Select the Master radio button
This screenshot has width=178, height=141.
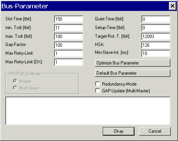coord(15,81)
